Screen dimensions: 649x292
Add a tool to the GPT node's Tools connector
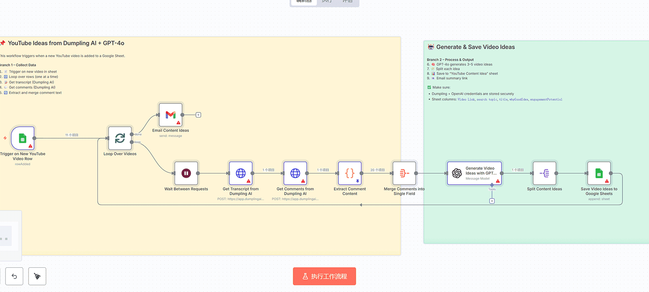(x=492, y=201)
